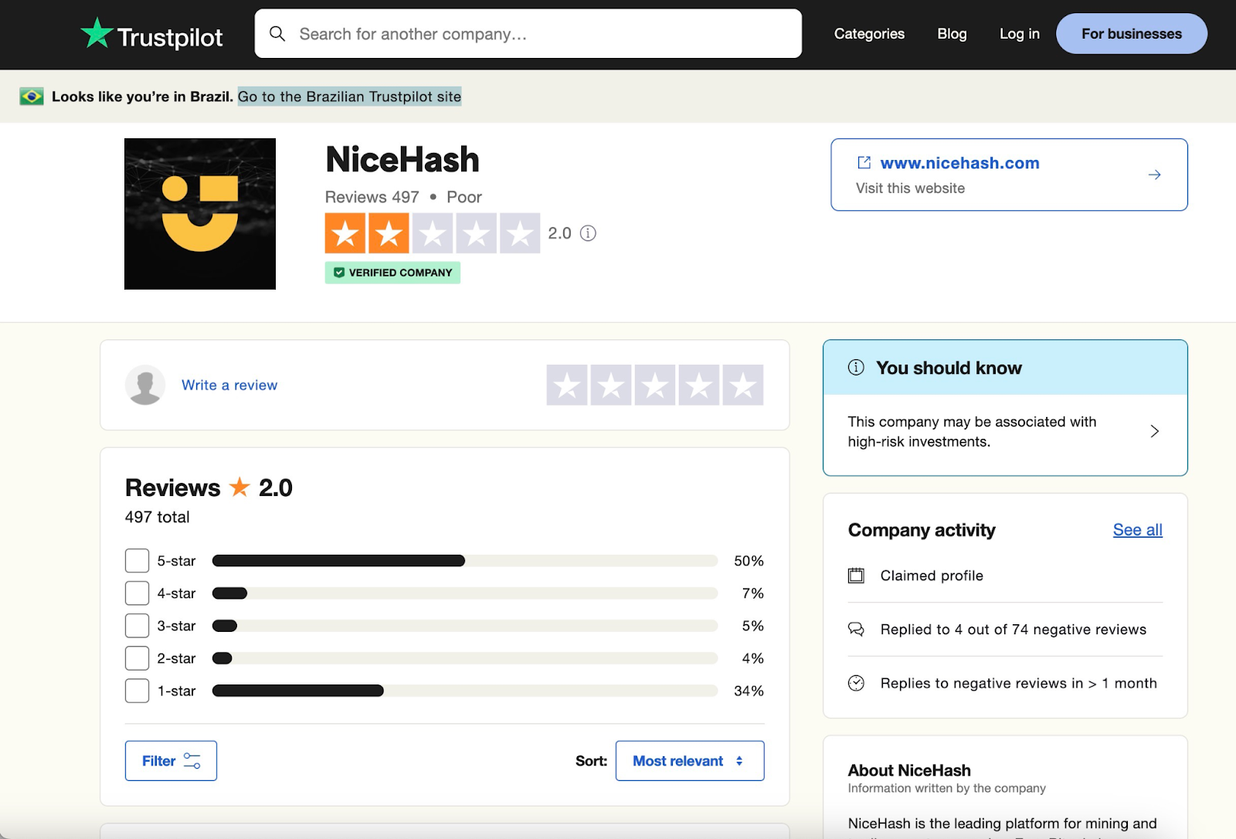Rate one star in Write a review

pyautogui.click(x=567, y=385)
